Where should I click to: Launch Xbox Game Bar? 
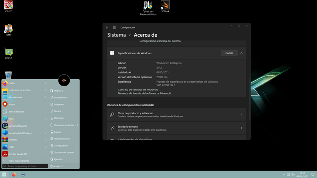(24, 112)
